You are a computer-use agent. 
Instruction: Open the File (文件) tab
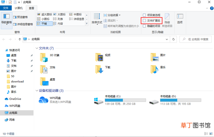point(6,8)
